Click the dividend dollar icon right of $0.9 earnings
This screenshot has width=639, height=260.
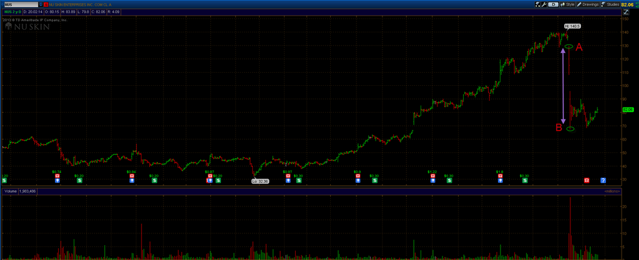coord(374,180)
